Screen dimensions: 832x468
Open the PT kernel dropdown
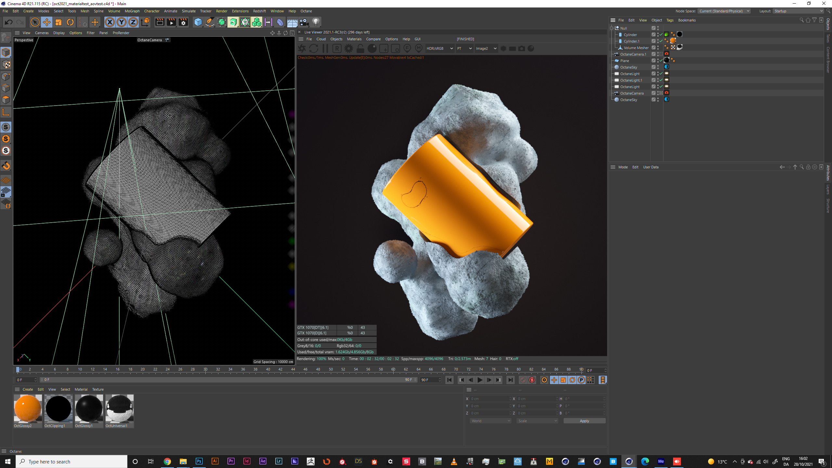pyautogui.click(x=464, y=48)
